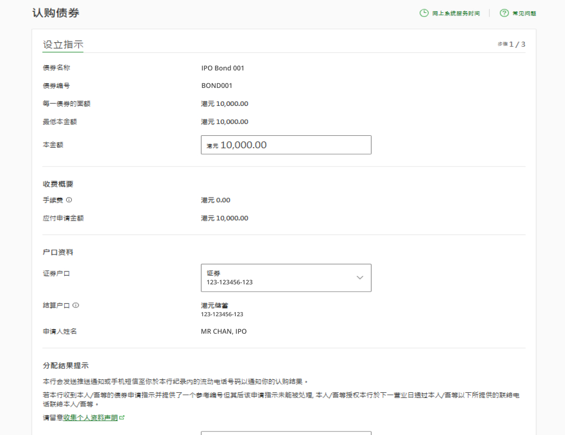The image size is (565, 435).
Task: Click the applicant name MR CHAN, IPO
Action: point(223,332)
